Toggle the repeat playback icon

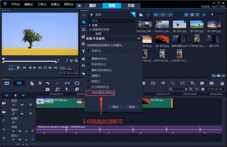click(x=45, y=68)
